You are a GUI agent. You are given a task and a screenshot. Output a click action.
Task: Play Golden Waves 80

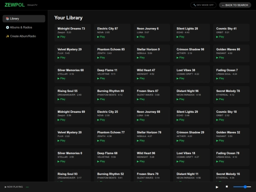point(220,58)
